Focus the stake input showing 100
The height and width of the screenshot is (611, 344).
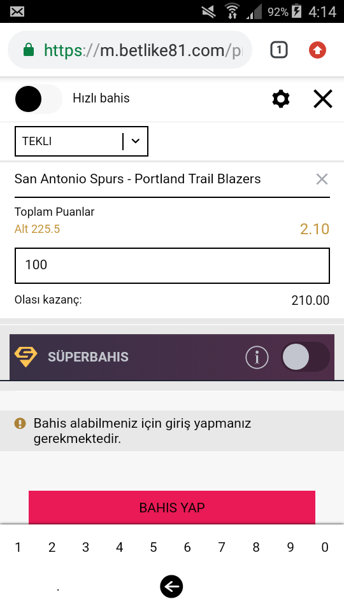tap(172, 265)
